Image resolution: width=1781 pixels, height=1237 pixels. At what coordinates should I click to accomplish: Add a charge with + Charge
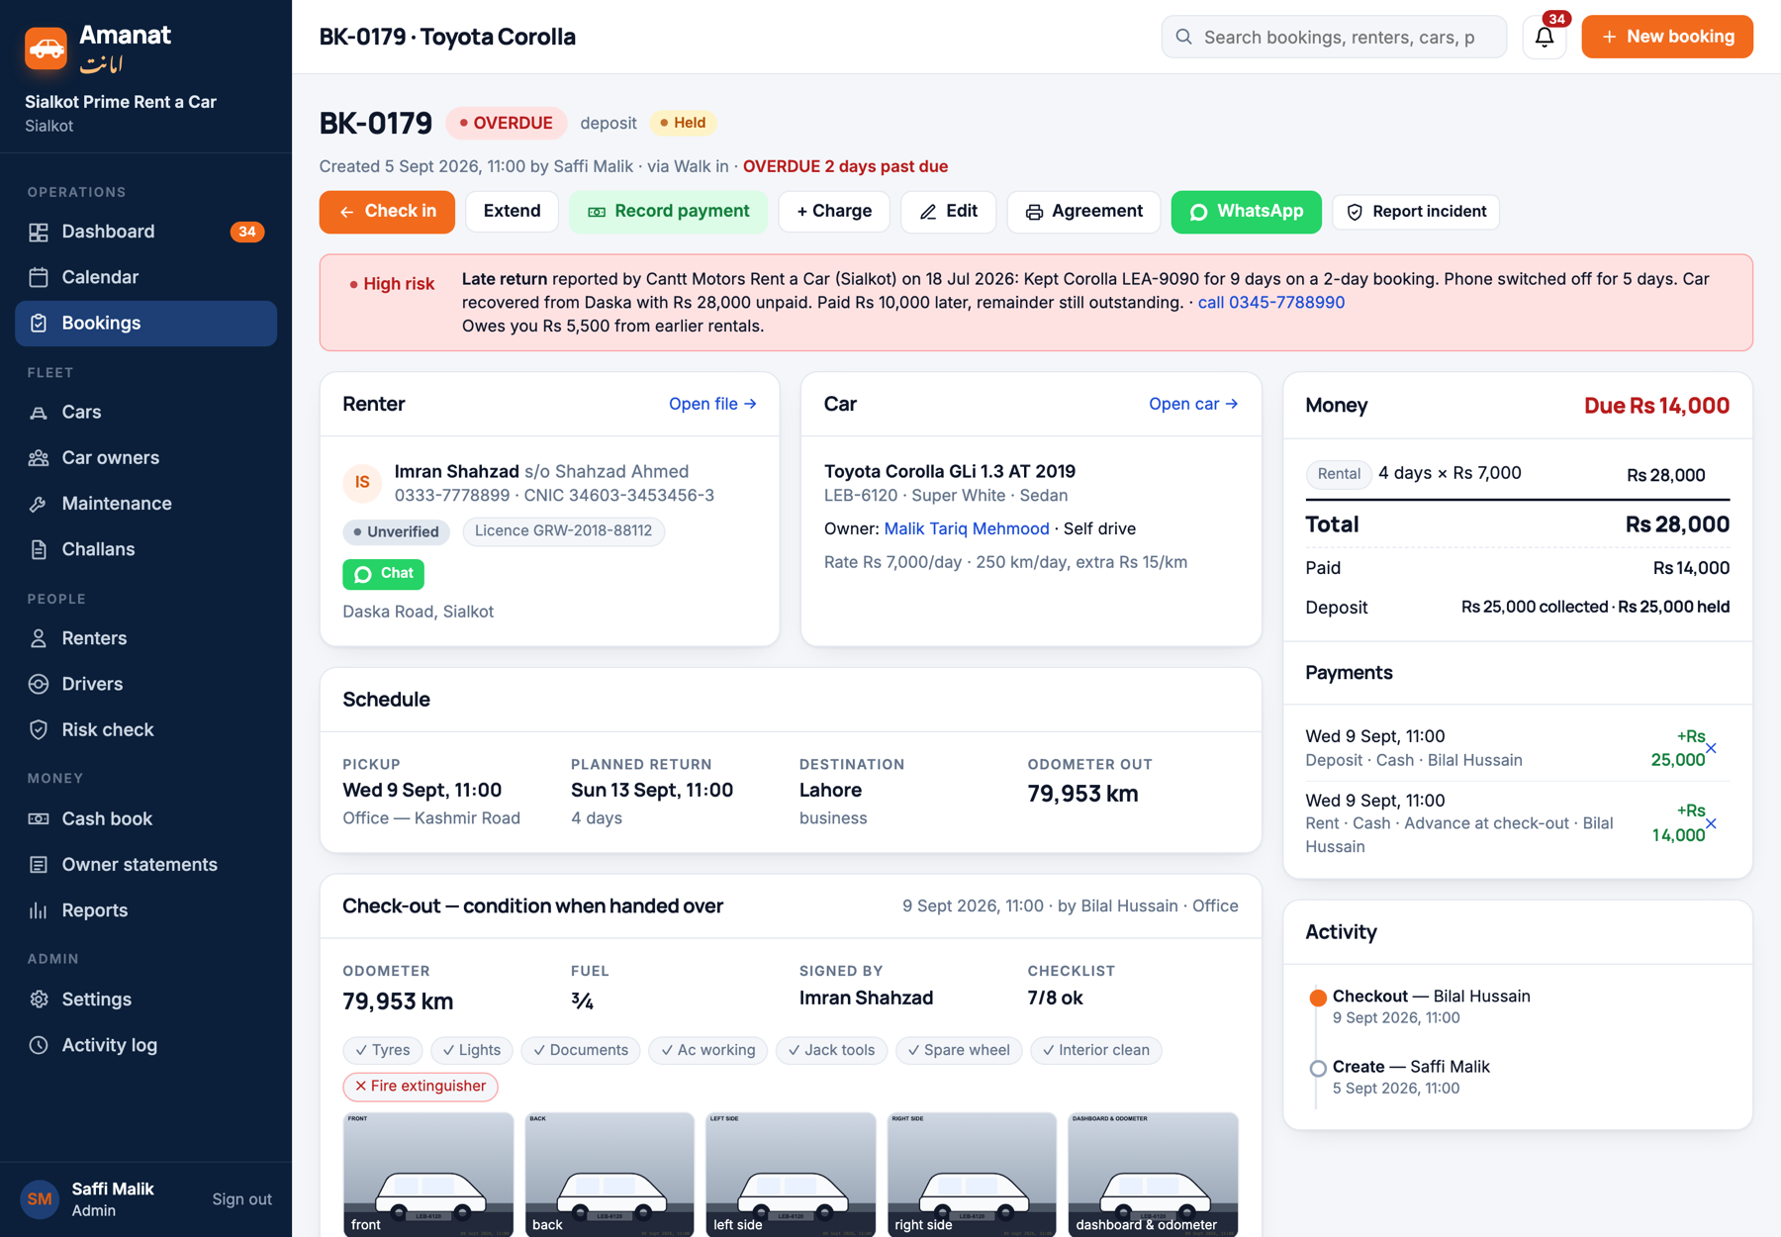point(834,212)
